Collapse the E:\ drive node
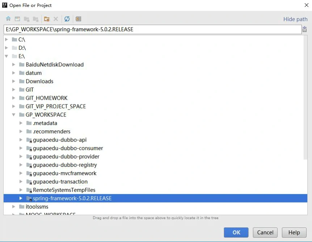Screen dimensions: 312x242 (x=7, y=56)
